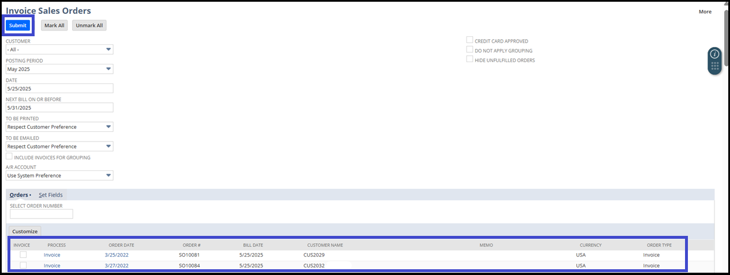Image resolution: width=730 pixels, height=275 pixels.
Task: Tick Include Invoices For Grouping checkbox
Action: pyautogui.click(x=9, y=156)
